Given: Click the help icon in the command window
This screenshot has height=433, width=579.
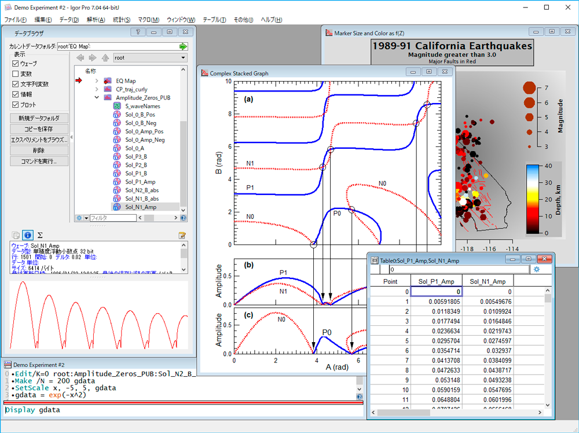Looking at the screenshot, I should [x=360, y=397].
